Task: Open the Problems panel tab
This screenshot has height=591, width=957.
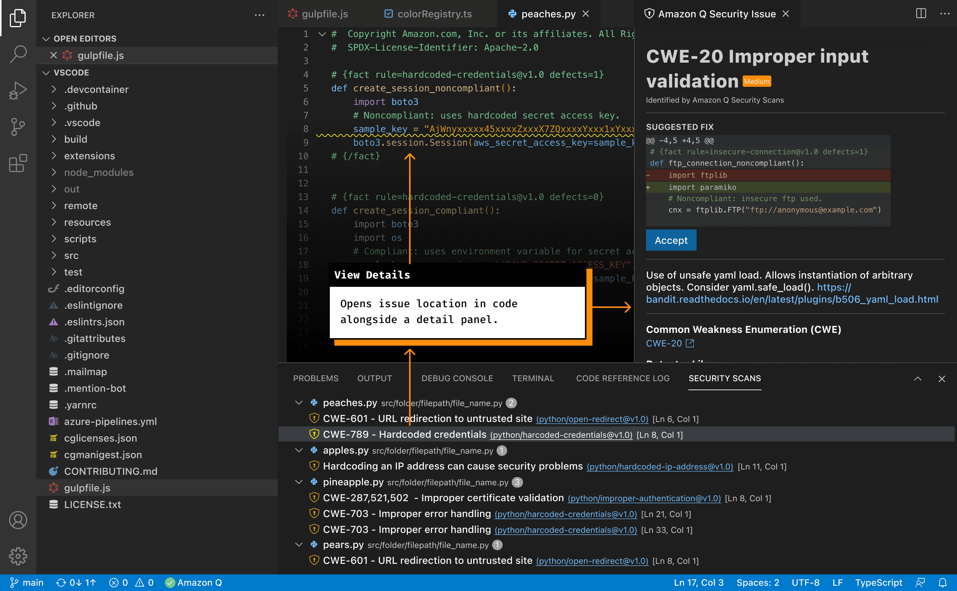Action: 316,379
